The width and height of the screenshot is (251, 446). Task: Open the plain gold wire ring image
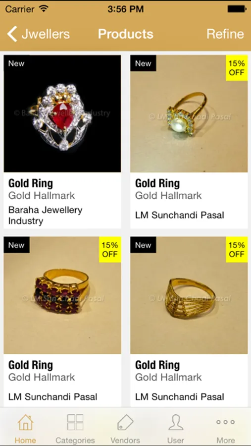189,295
